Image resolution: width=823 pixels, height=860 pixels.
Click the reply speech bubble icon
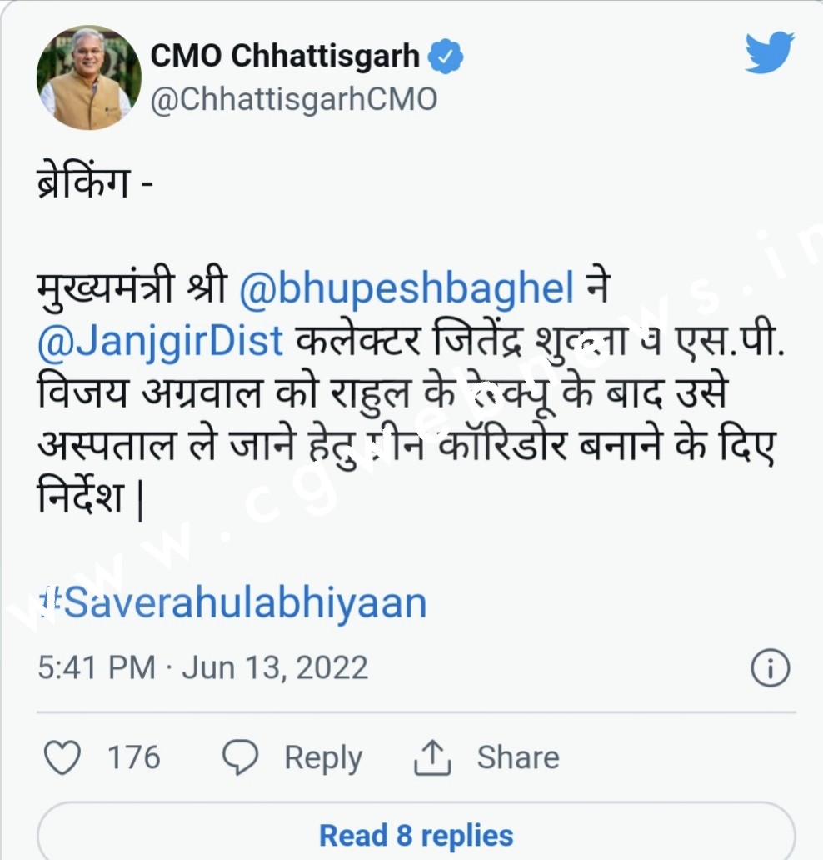coord(242,757)
